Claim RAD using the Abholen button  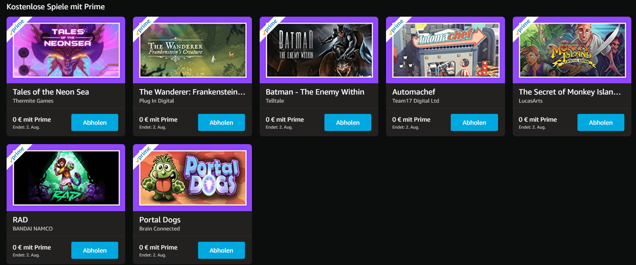tap(95, 250)
